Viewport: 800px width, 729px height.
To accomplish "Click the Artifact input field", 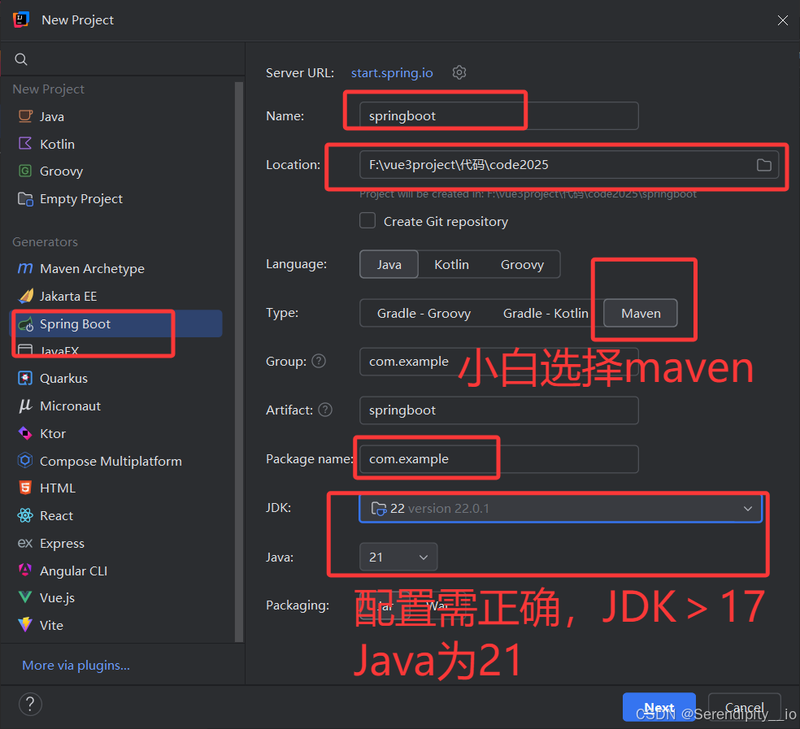I will [x=498, y=410].
